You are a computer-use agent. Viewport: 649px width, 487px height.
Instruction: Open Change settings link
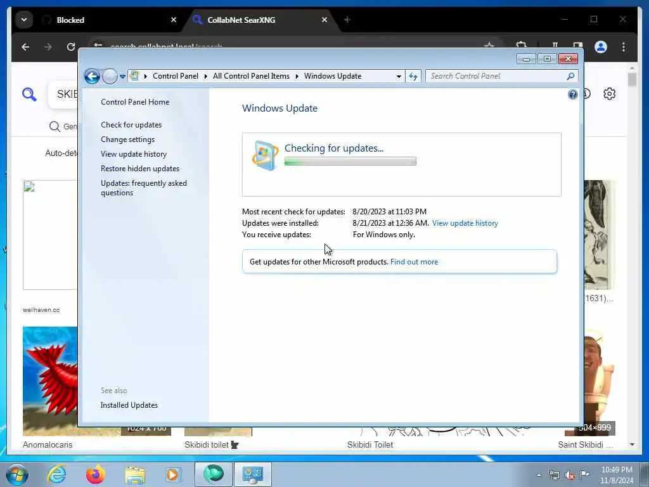[x=127, y=140]
